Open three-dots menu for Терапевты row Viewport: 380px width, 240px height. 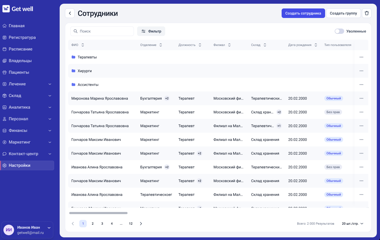361,57
